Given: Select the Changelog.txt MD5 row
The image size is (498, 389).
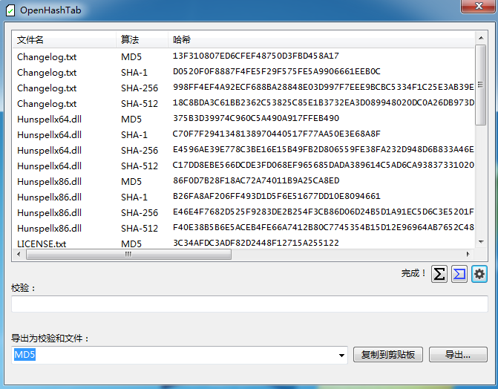Looking at the screenshot, I should click(46, 56).
